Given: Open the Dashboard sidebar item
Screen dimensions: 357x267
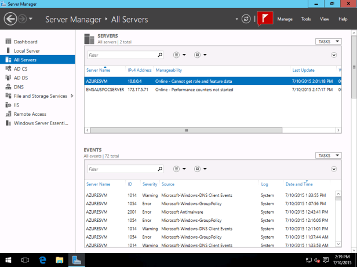Looking at the screenshot, I should pos(25,42).
